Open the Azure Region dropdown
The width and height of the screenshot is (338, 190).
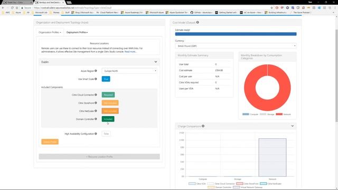coord(129,71)
